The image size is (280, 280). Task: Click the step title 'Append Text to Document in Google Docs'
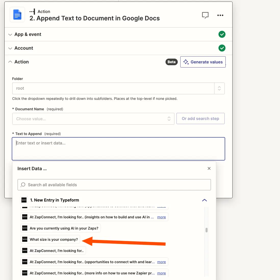[x=98, y=18]
